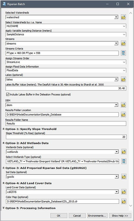Collapse Option-4 Add Land Cover Data section

click(x=4, y=183)
